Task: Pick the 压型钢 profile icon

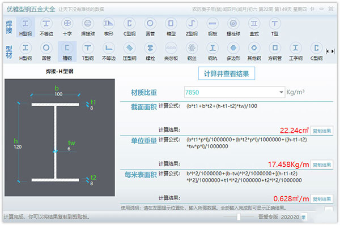Action: pos(129,51)
